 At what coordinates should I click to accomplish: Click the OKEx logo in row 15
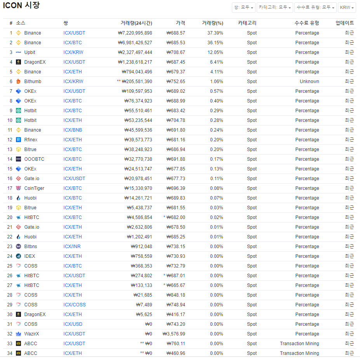pyautogui.click(x=18, y=169)
